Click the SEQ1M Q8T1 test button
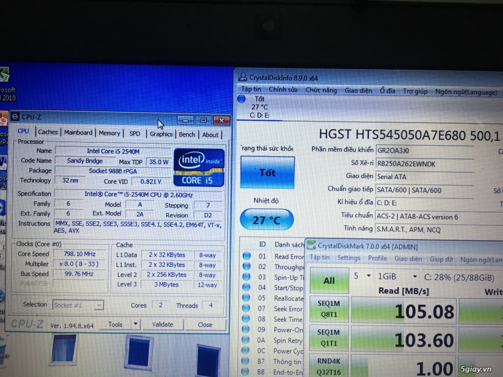 [x=329, y=309]
